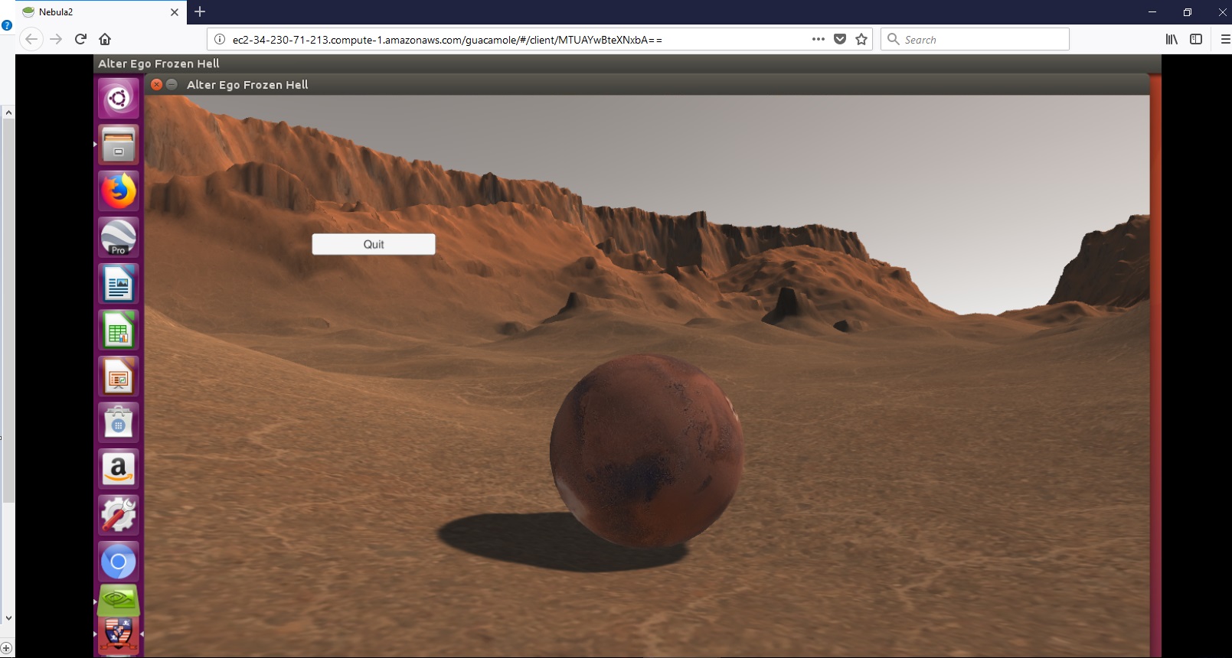Viewport: 1232px width, 658px height.
Task: Click the blue help question mark icon
Action: click(x=7, y=25)
